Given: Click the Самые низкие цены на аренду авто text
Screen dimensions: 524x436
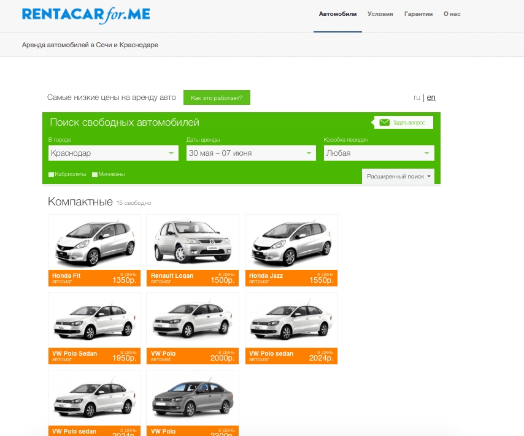Looking at the screenshot, I should [111, 98].
